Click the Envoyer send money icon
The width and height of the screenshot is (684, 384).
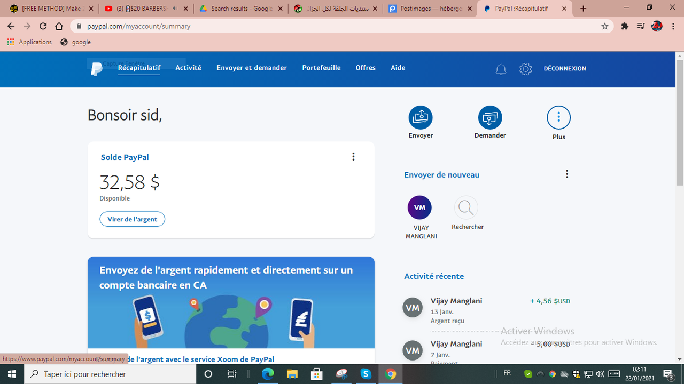[x=421, y=117]
